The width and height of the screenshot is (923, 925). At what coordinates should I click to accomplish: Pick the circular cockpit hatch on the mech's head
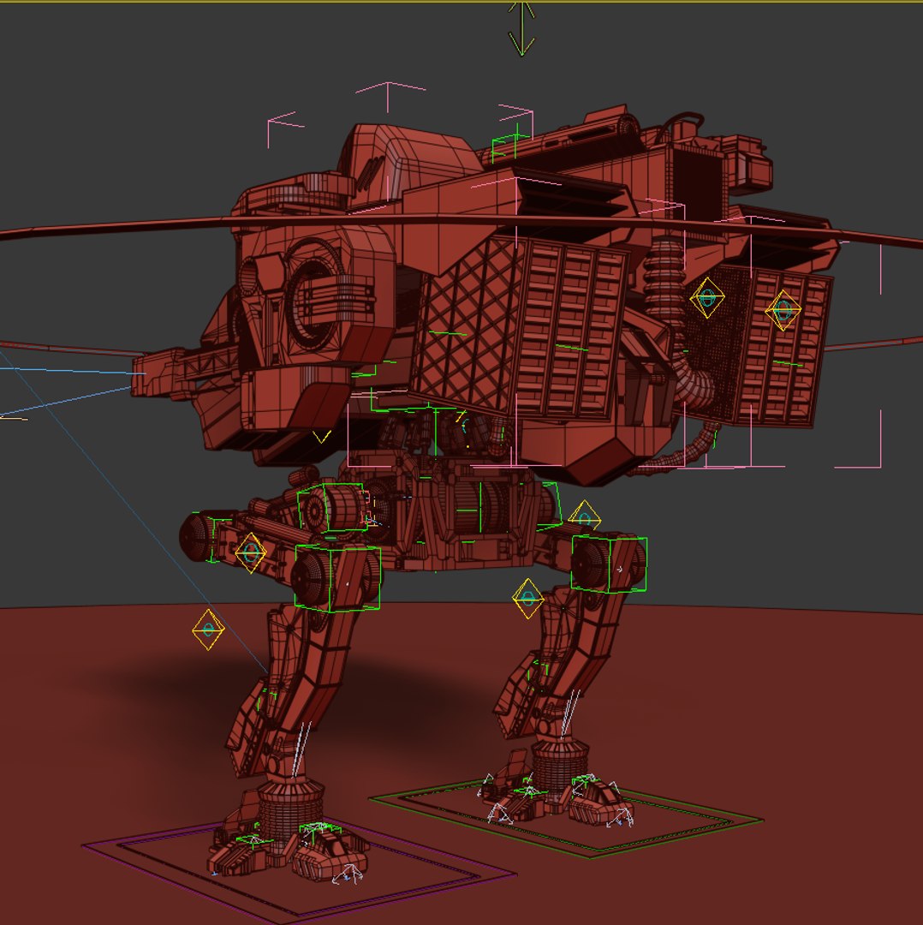click(x=316, y=295)
